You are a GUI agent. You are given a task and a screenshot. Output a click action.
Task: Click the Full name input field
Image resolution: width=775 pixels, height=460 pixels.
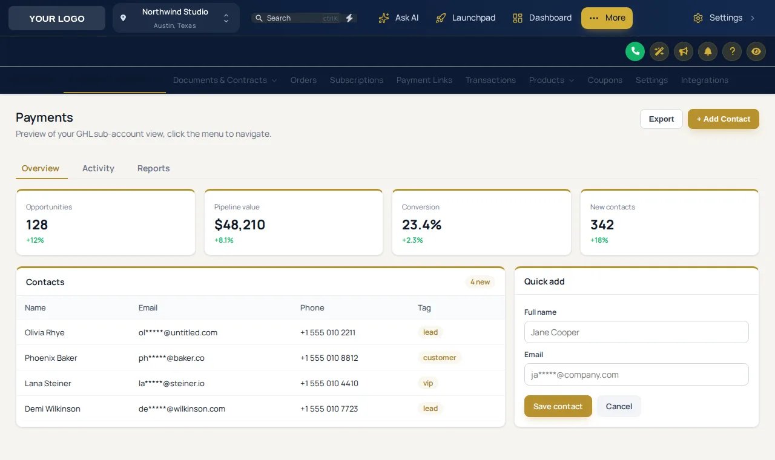click(636, 332)
